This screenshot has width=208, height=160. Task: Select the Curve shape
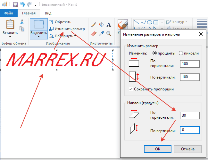click(x=143, y=22)
